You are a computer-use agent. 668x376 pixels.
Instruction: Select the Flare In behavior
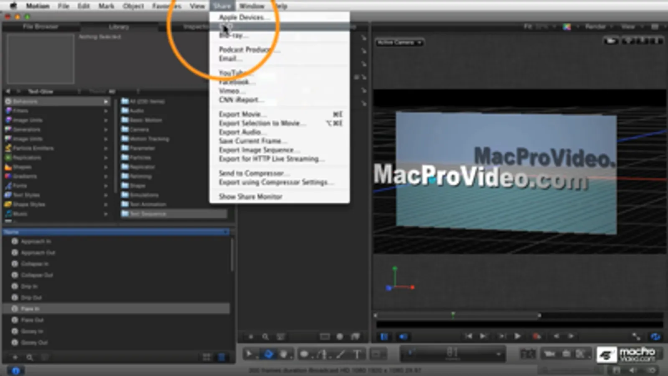click(116, 309)
